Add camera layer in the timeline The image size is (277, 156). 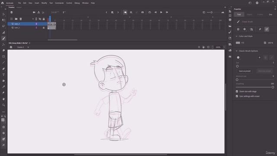click(34, 12)
